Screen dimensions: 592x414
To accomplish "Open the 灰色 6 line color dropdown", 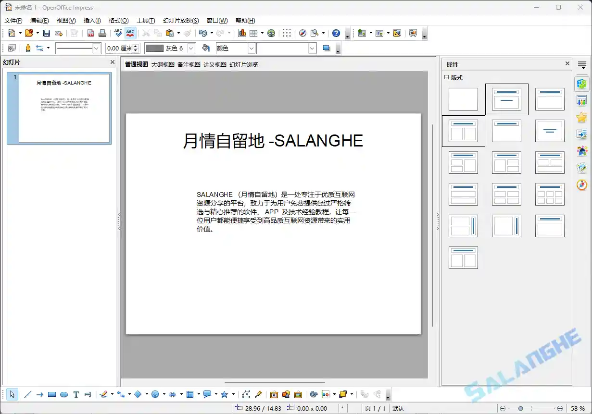I will pyautogui.click(x=190, y=48).
